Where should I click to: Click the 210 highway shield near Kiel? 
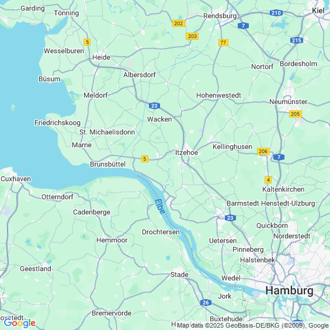[x=276, y=13]
